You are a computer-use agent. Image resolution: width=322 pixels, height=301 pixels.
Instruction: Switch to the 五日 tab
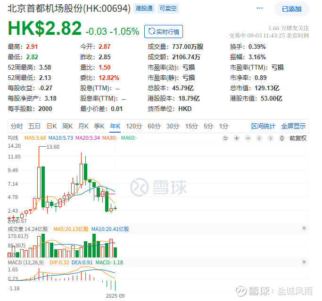[x=34, y=126]
